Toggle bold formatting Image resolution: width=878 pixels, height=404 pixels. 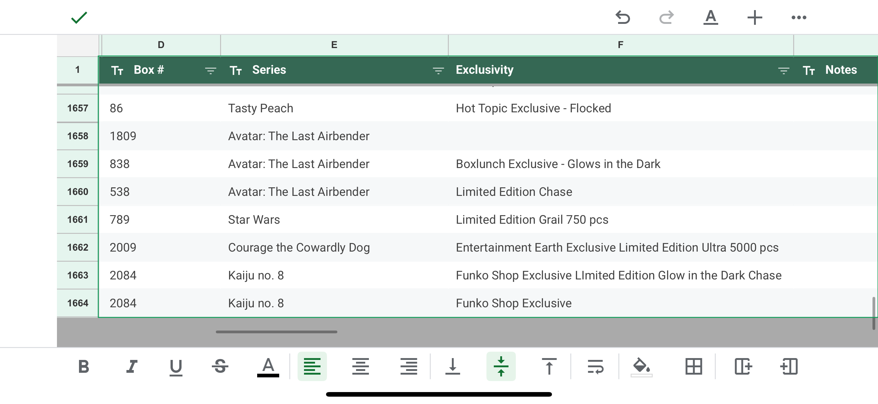click(x=84, y=367)
